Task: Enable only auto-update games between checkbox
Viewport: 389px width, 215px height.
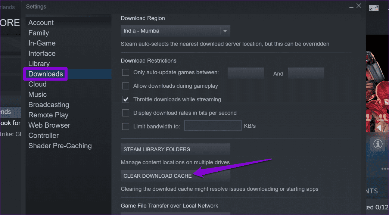Action: pyautogui.click(x=126, y=72)
